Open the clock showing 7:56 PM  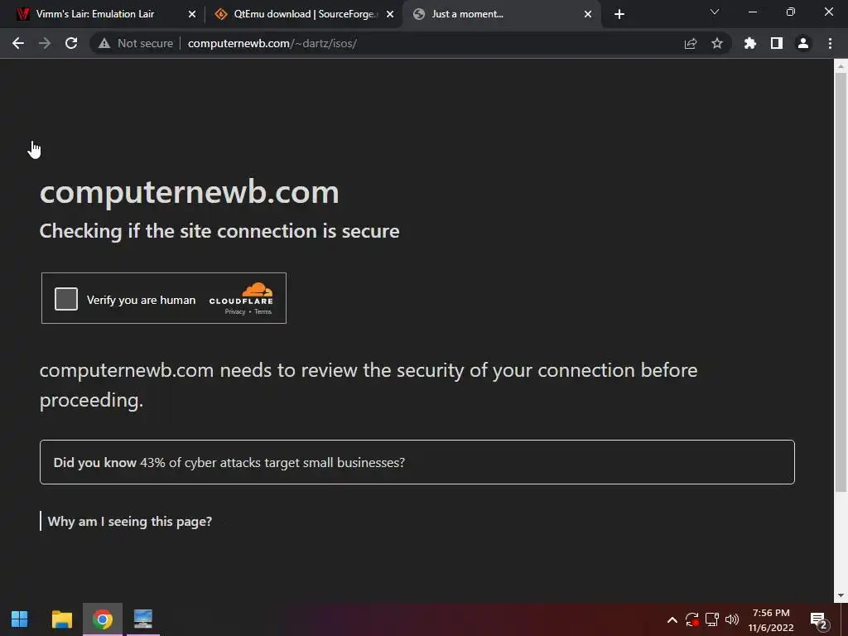click(771, 620)
